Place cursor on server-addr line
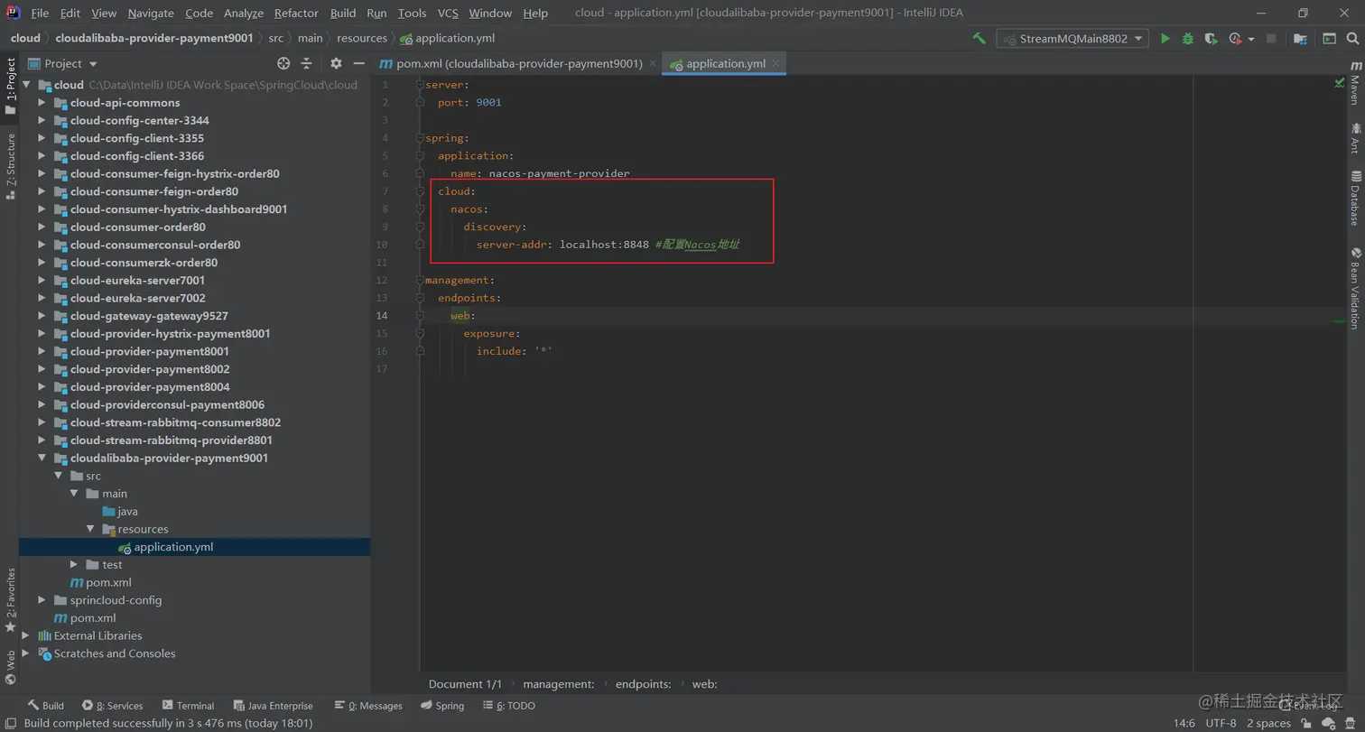The width and height of the screenshot is (1365, 732). point(609,245)
